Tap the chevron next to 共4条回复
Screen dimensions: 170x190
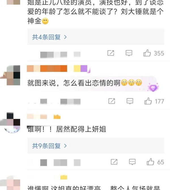pos(65,37)
